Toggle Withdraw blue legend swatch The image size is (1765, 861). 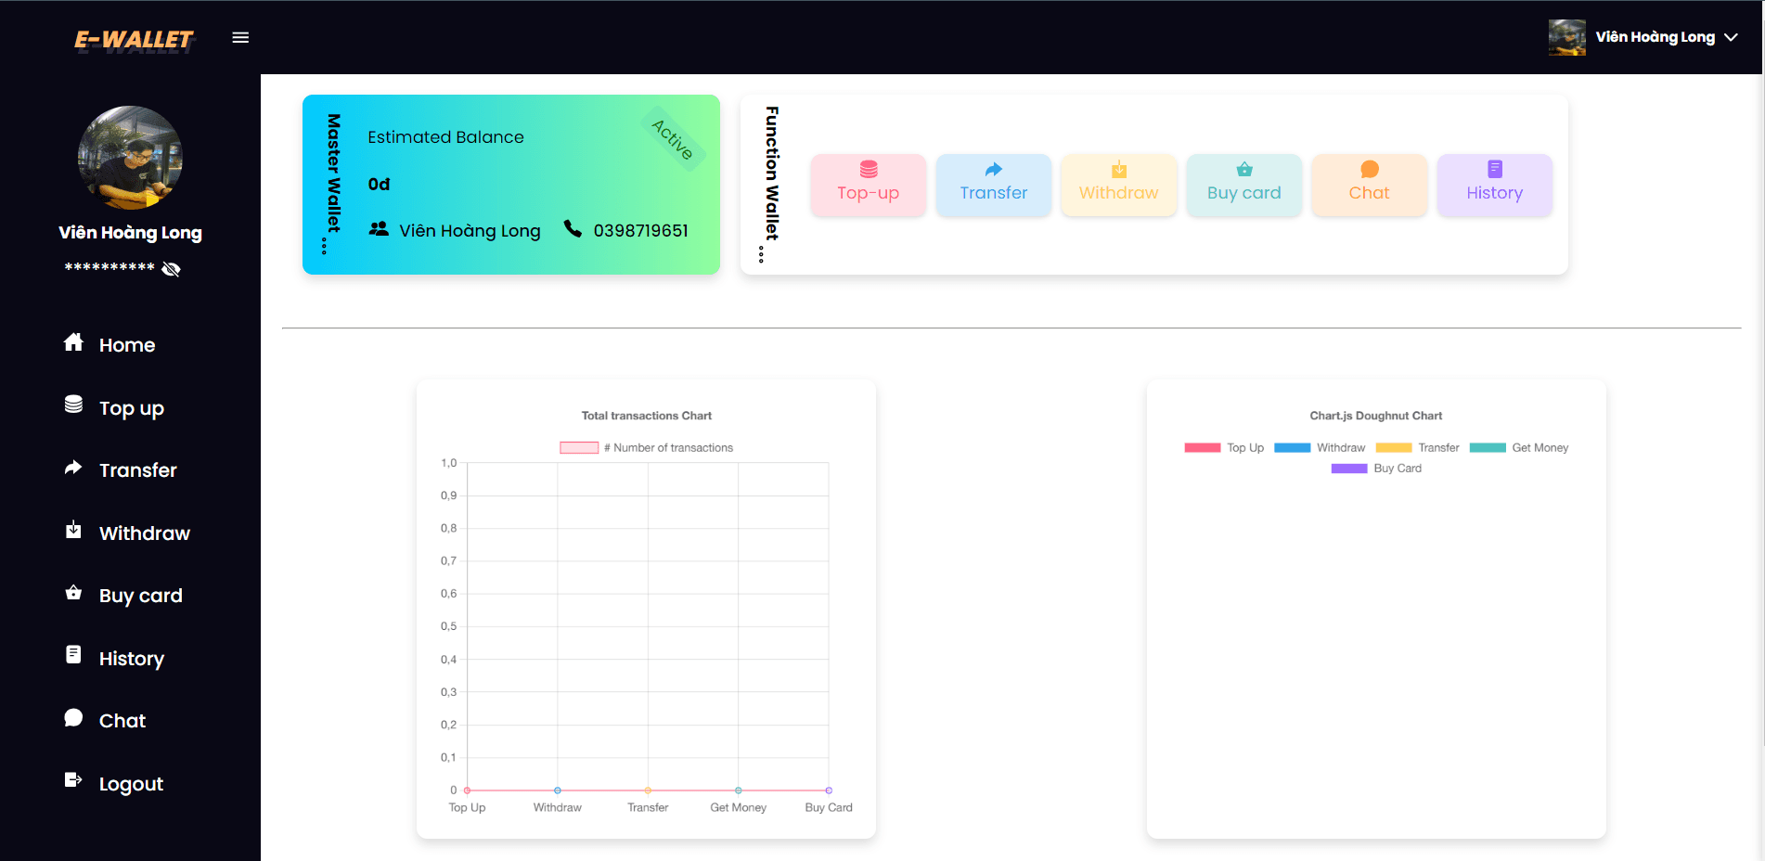1293,447
